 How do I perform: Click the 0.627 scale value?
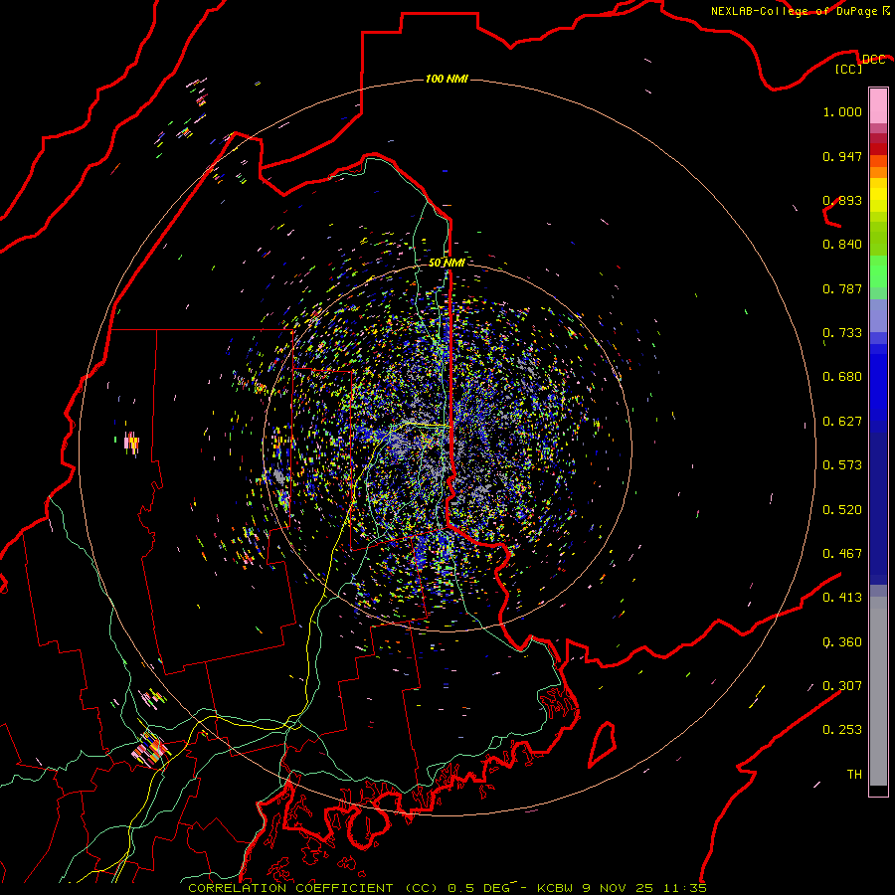(842, 422)
